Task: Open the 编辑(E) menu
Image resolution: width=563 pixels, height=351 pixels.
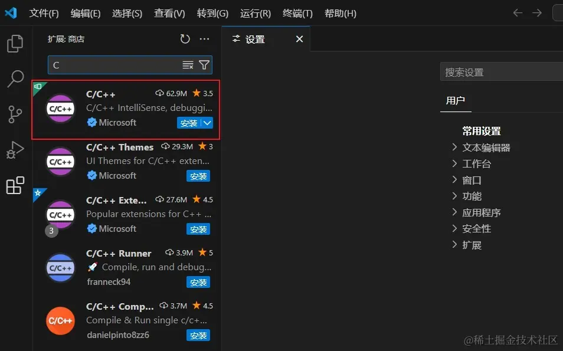Action: (x=86, y=14)
